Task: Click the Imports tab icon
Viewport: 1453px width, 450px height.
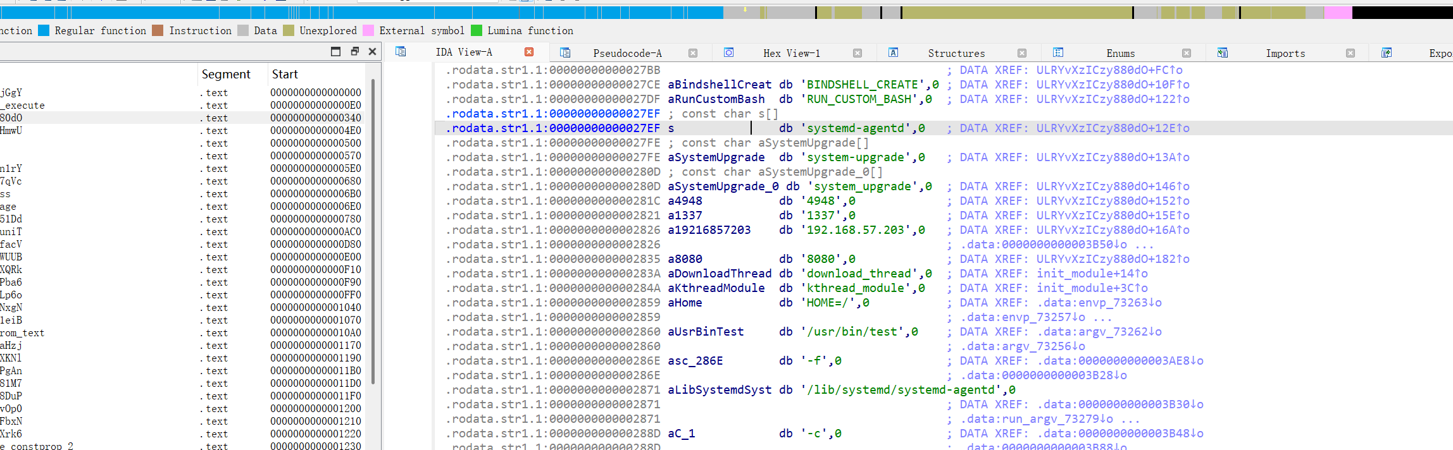Action: click(x=1223, y=52)
